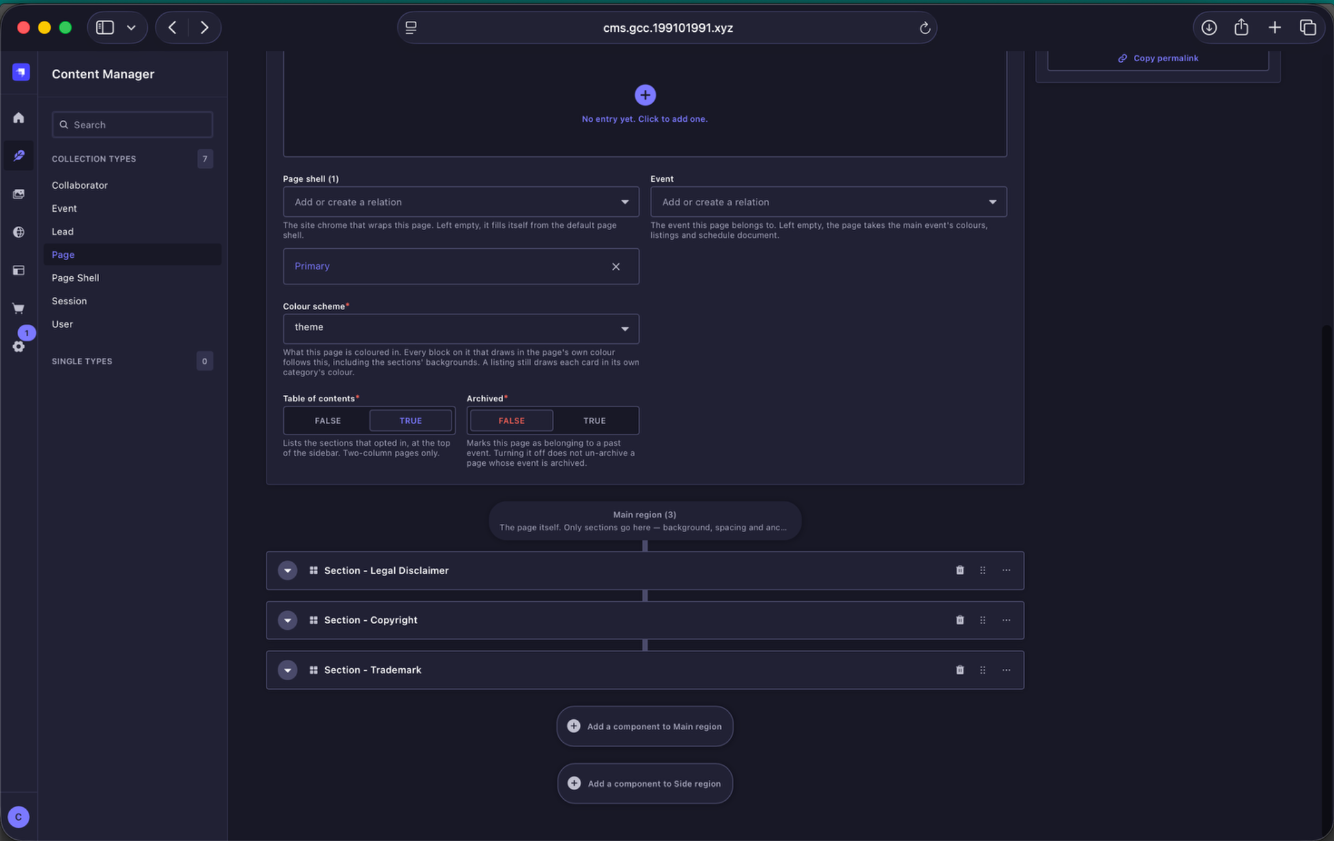
Task: Open the Colour scheme dropdown
Action: coord(461,328)
